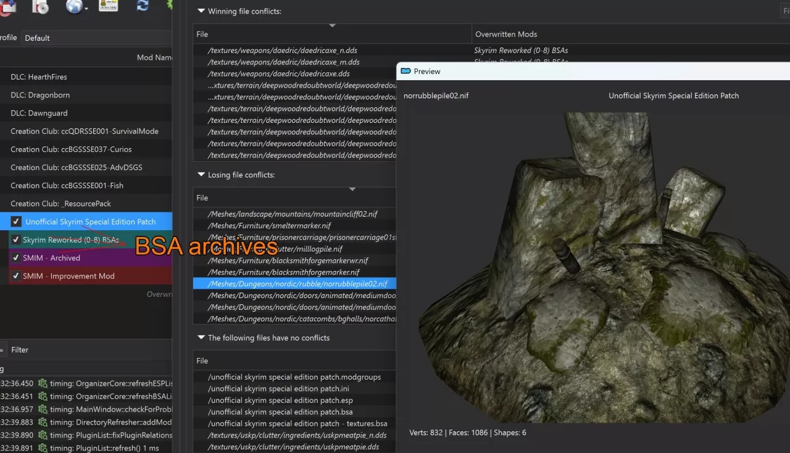Toggle the SMIM - Improvement Mod checkbox
The image size is (790, 453).
pyautogui.click(x=16, y=276)
